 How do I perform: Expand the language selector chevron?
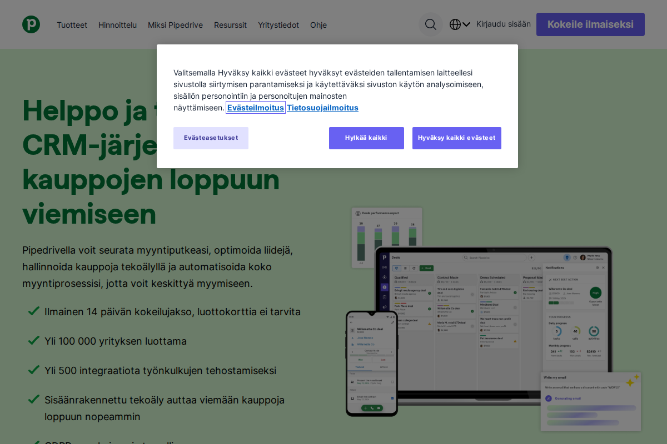pyautogui.click(x=466, y=24)
